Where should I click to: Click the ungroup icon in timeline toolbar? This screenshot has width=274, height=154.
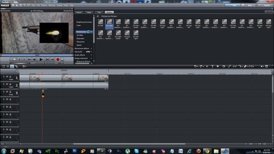(235, 66)
